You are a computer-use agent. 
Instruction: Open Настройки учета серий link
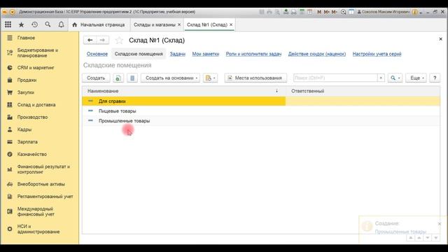click(377, 54)
